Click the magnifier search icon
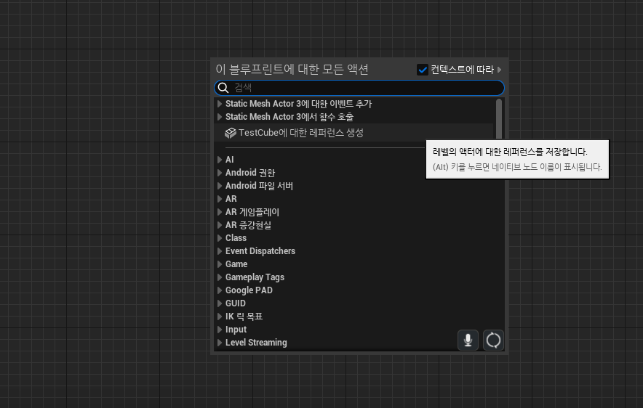The width and height of the screenshot is (643, 408). [223, 88]
